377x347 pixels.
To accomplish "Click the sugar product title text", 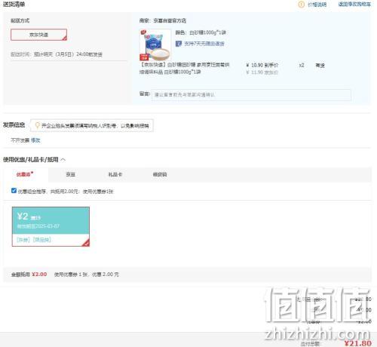I will click(x=185, y=69).
